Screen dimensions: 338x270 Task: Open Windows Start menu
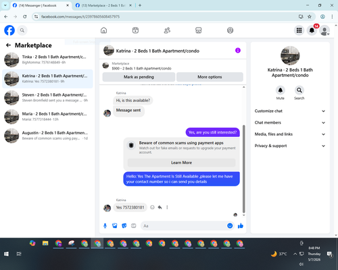pyautogui.click(x=6, y=254)
